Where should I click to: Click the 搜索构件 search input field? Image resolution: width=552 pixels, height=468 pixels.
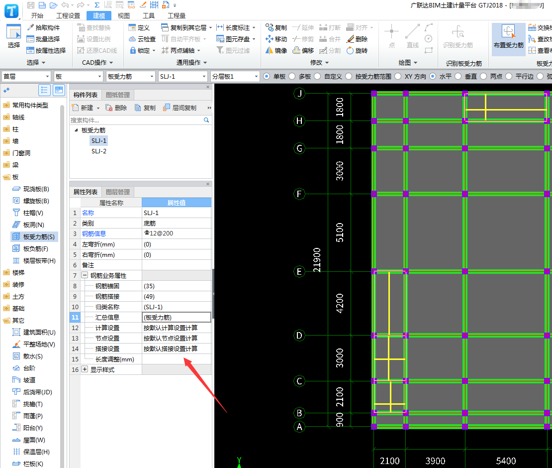pyautogui.click(x=136, y=120)
